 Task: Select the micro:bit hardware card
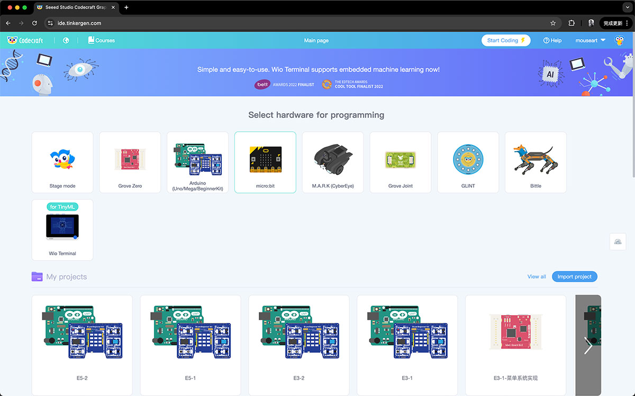[266, 162]
